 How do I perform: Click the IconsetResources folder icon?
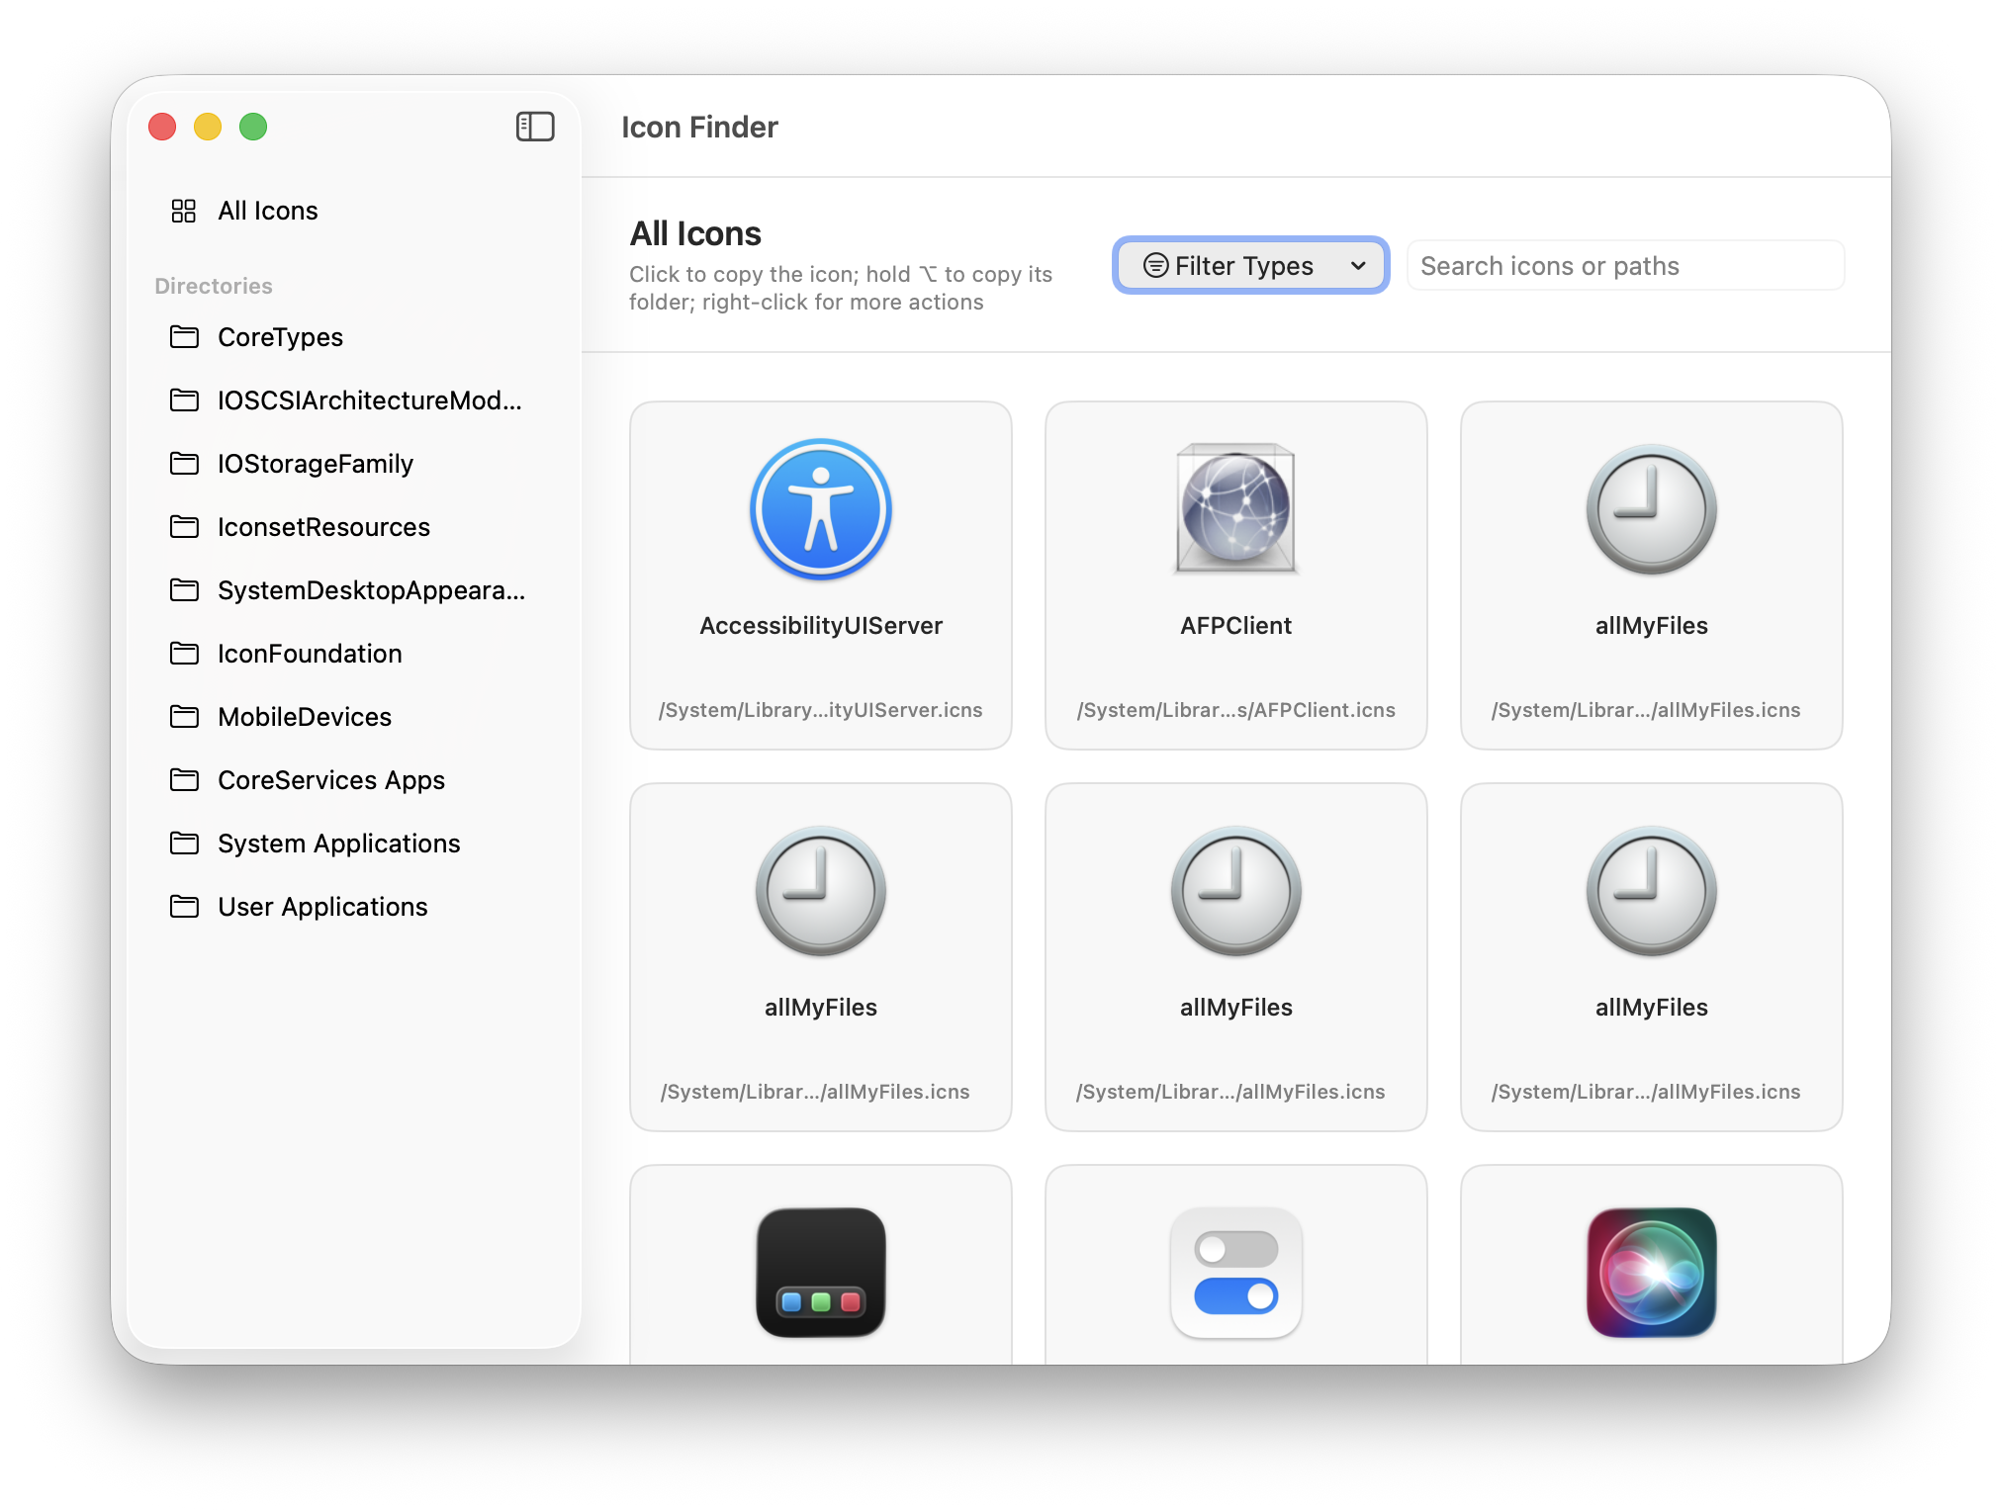(184, 527)
